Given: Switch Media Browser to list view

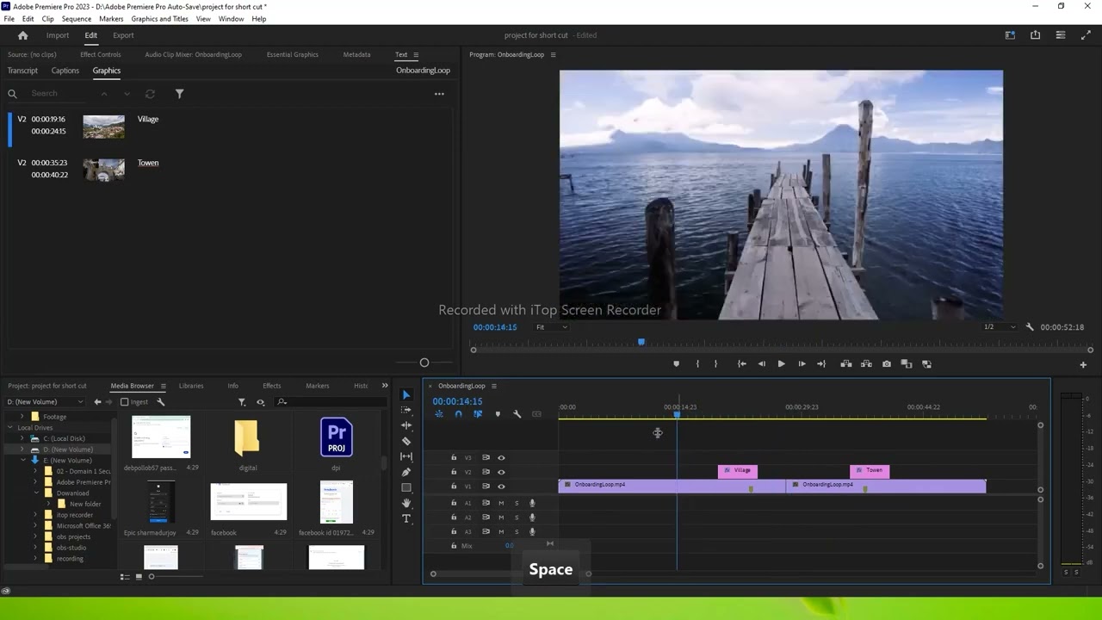Looking at the screenshot, I should (125, 577).
